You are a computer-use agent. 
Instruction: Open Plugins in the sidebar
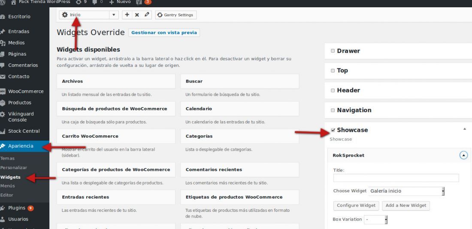coord(17,208)
